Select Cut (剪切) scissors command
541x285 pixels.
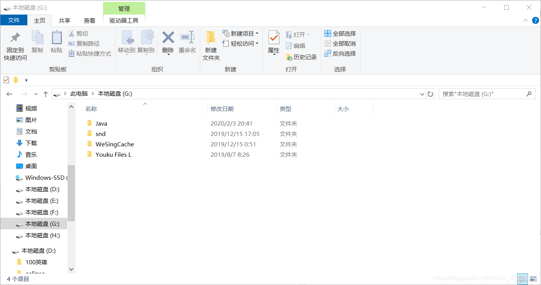click(78, 34)
